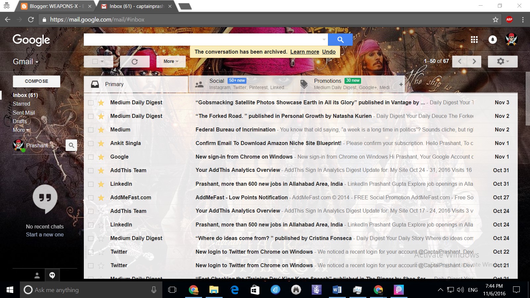Open Google notifications bell
Viewport: 530px width, 298px height.
493,40
